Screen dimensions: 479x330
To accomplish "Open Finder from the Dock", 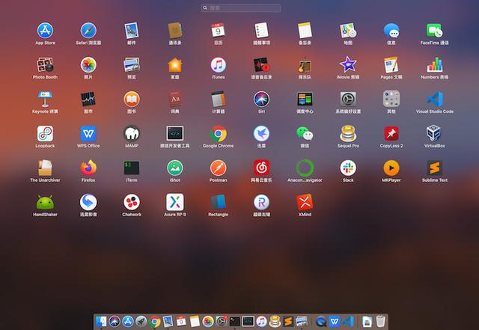I will click(x=101, y=322).
